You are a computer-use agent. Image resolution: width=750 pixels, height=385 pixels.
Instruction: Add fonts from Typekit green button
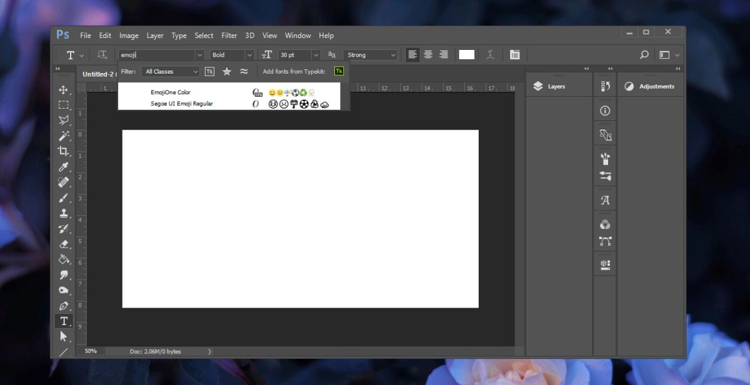pos(339,71)
